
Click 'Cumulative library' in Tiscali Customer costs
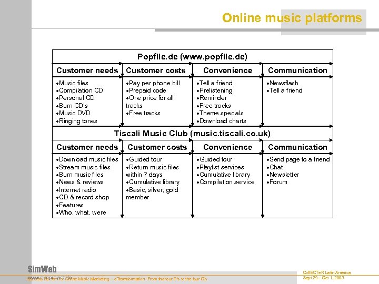pyautogui.click(x=153, y=182)
